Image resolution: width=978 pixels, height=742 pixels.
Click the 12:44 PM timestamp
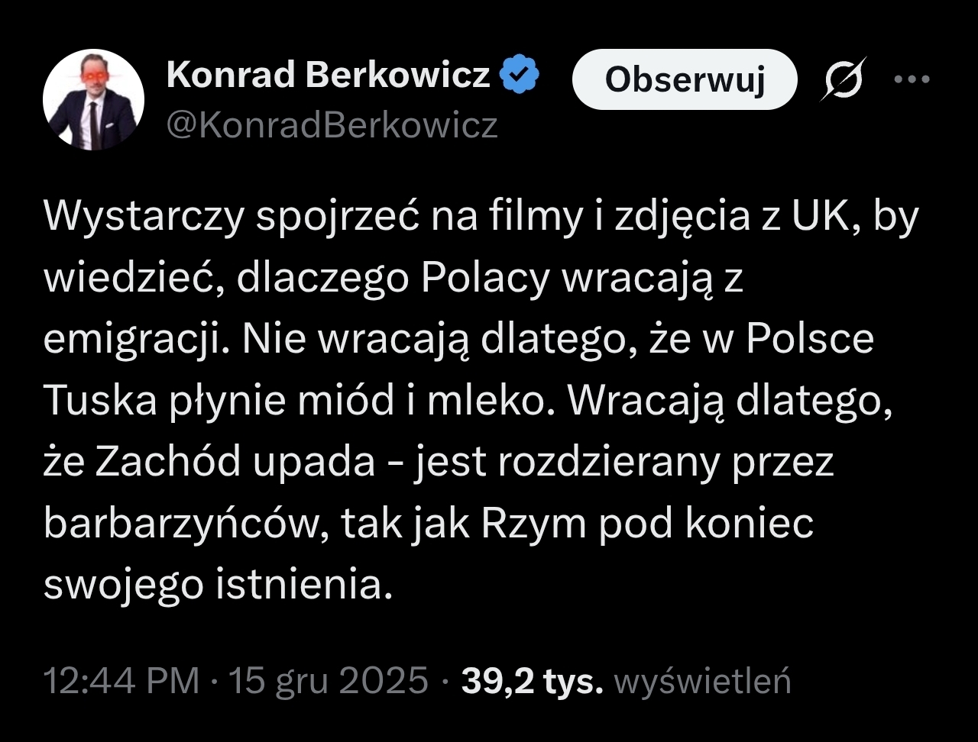[x=121, y=680]
